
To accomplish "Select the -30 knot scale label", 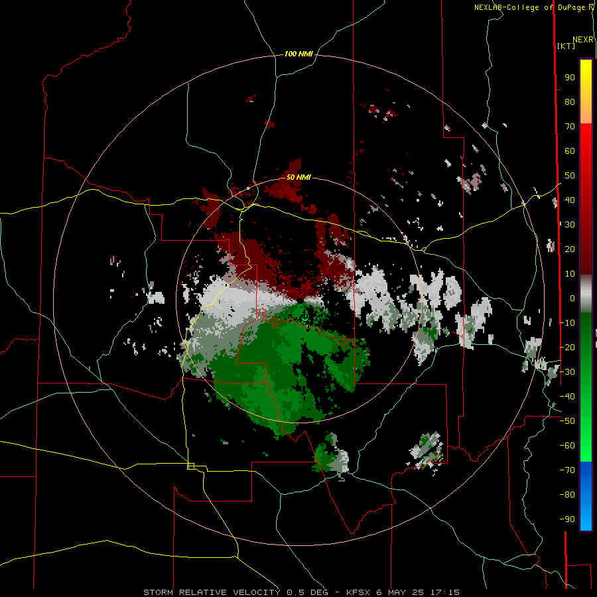I will (x=567, y=372).
